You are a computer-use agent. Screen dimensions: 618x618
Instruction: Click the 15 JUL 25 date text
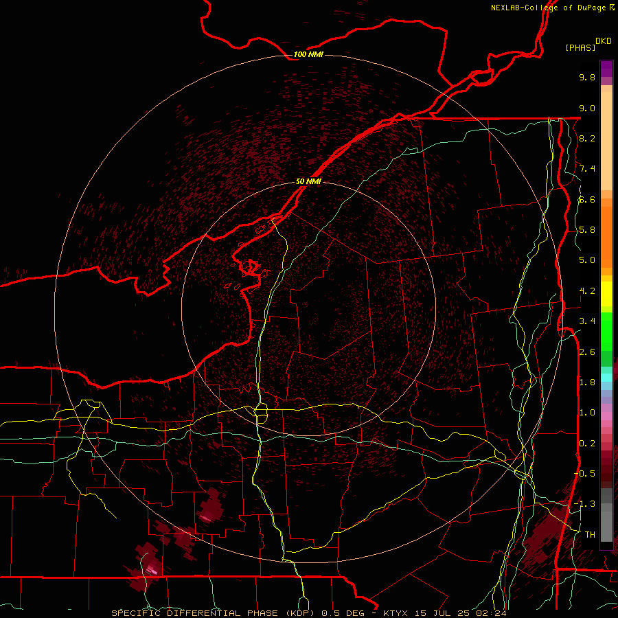[x=441, y=613]
